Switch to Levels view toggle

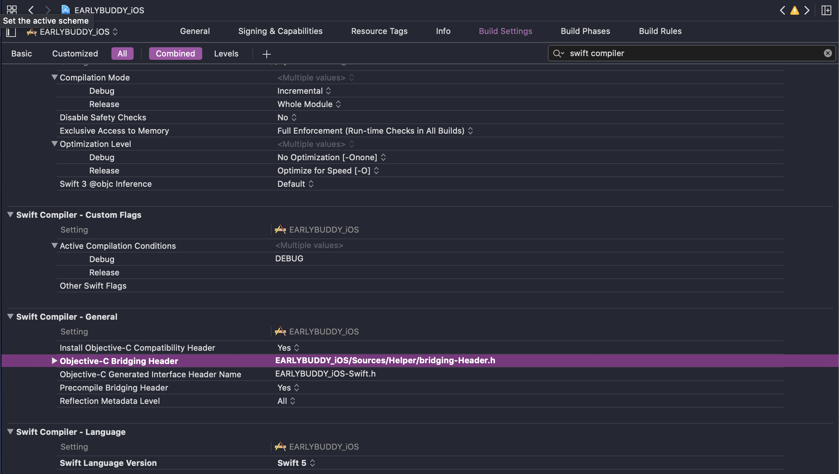coord(226,54)
